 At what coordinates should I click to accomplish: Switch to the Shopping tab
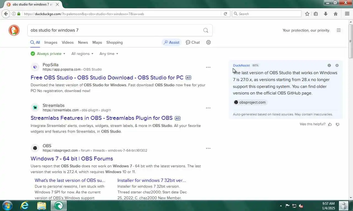point(114,42)
